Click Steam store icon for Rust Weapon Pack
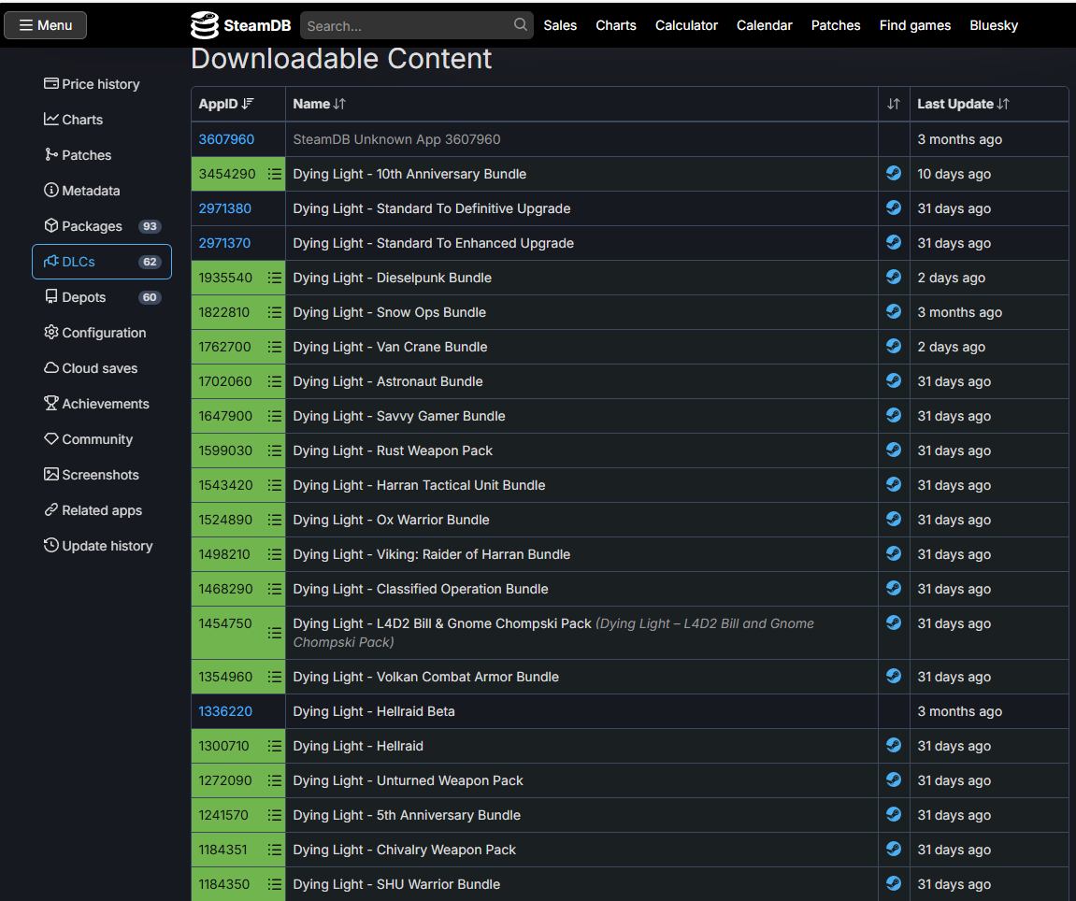Screen dimensions: 1076x901 [x=894, y=450]
